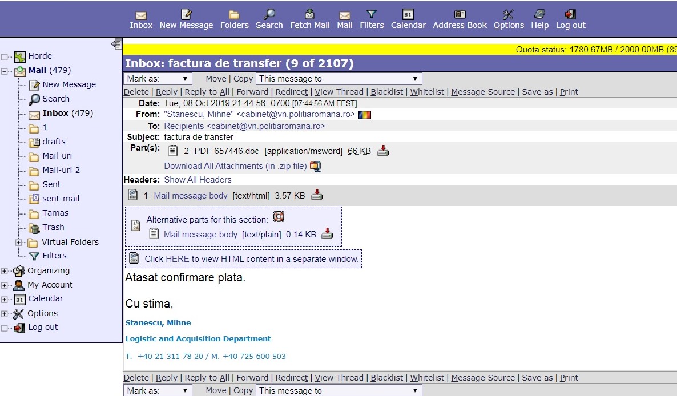This screenshot has height=396, width=677.
Task: Select the sent-mail folder in sidebar
Action: [61, 199]
